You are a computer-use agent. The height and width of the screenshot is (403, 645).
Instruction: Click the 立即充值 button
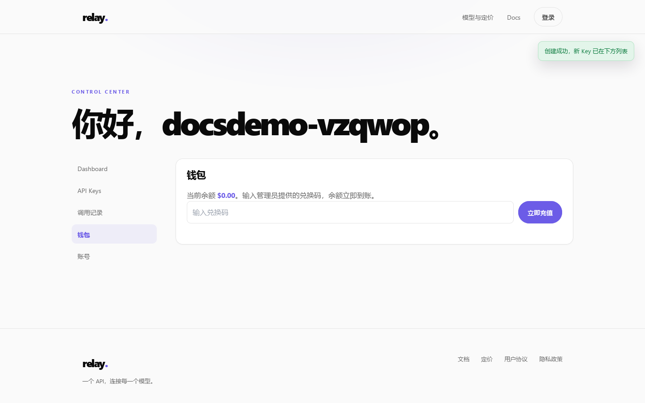(x=540, y=212)
